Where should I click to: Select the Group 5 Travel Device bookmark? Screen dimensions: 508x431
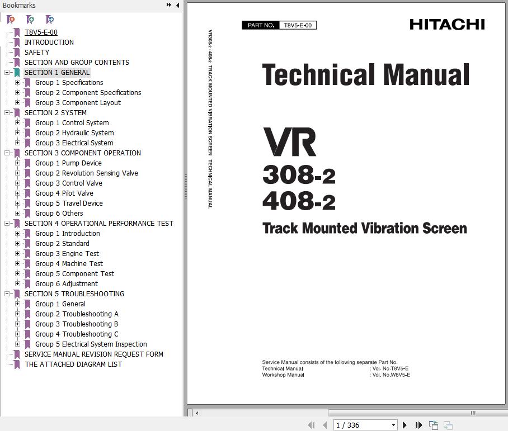(x=69, y=203)
